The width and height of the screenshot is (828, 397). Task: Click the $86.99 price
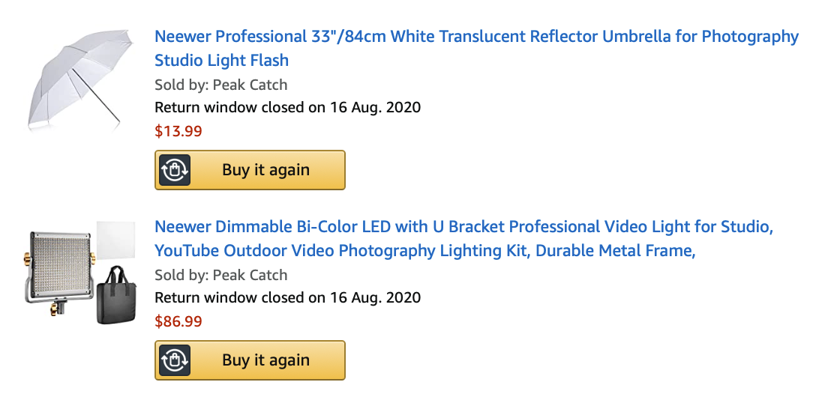click(178, 321)
